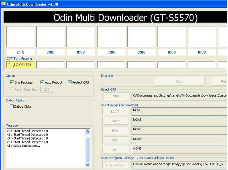The height and width of the screenshot is (170, 228).
Task: Uncheck the Protect OPS option
Action: pyautogui.click(x=70, y=82)
